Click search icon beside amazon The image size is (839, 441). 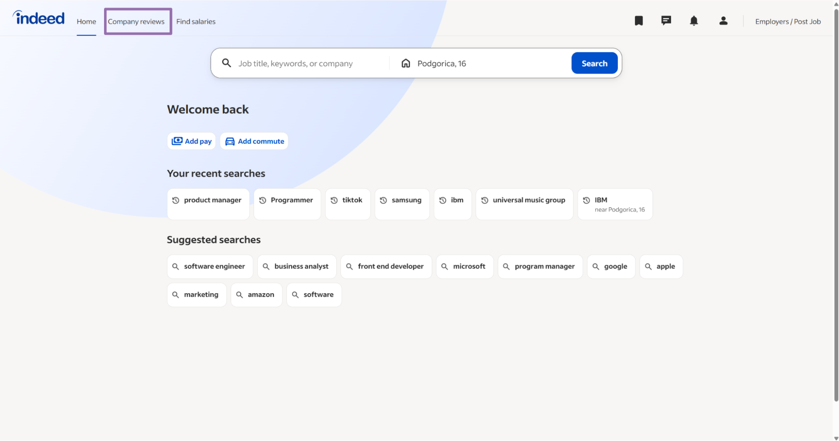pos(239,295)
